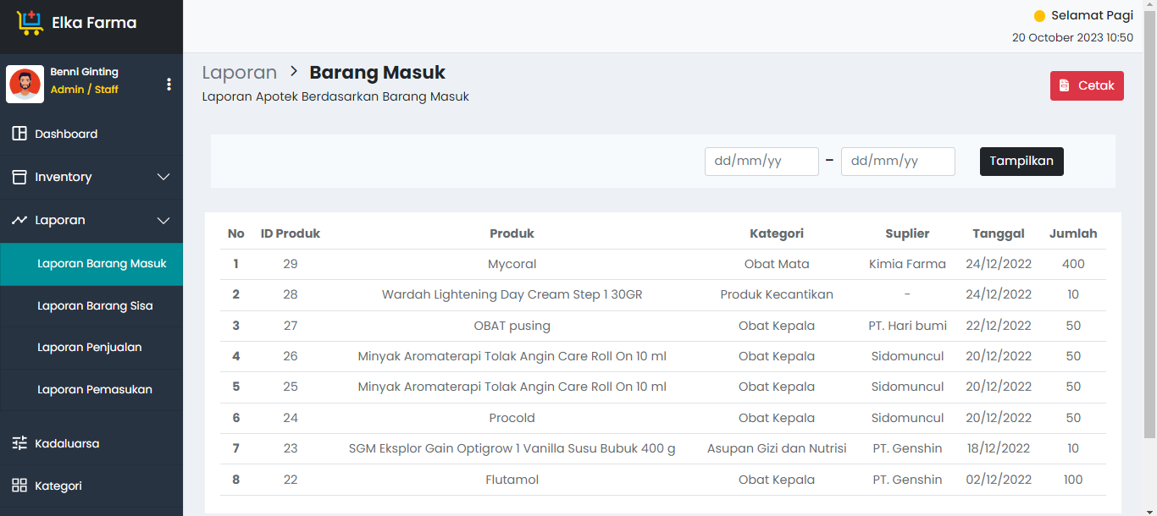Click the Jumlah column header

click(x=1073, y=233)
